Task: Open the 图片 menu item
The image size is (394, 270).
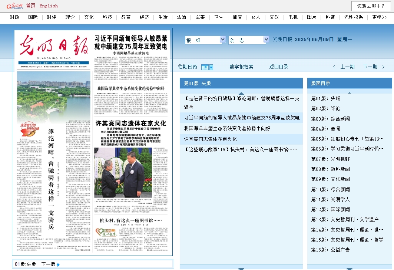Action: (312, 17)
